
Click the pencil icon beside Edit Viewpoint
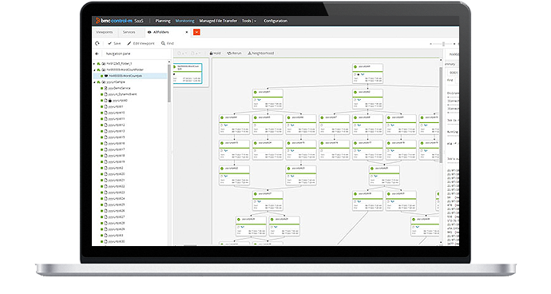click(x=129, y=43)
